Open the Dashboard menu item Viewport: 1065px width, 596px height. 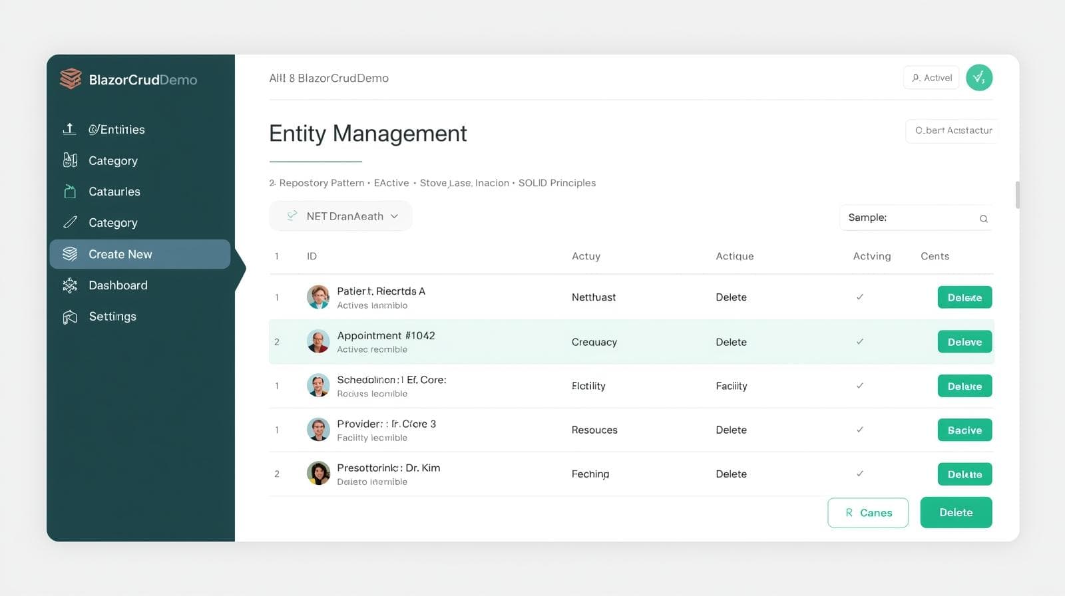[x=118, y=285]
